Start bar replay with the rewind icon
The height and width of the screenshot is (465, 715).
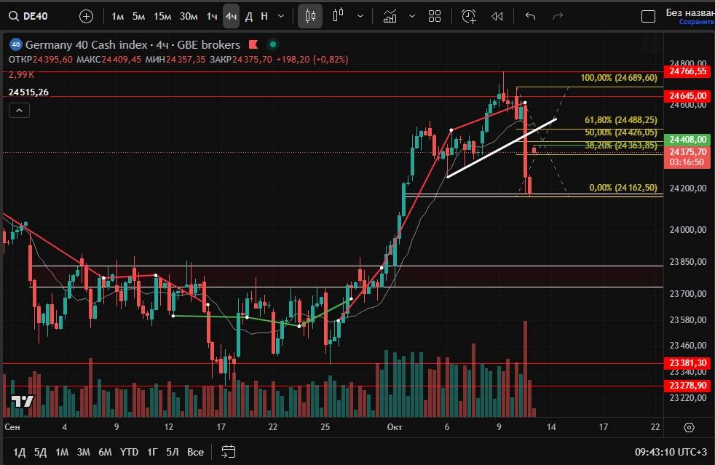(x=497, y=16)
